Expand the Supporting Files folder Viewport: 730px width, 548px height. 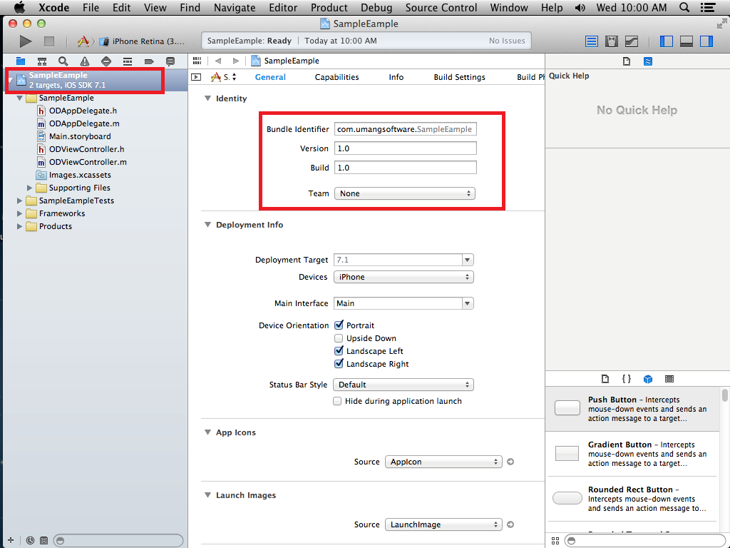tap(30, 188)
